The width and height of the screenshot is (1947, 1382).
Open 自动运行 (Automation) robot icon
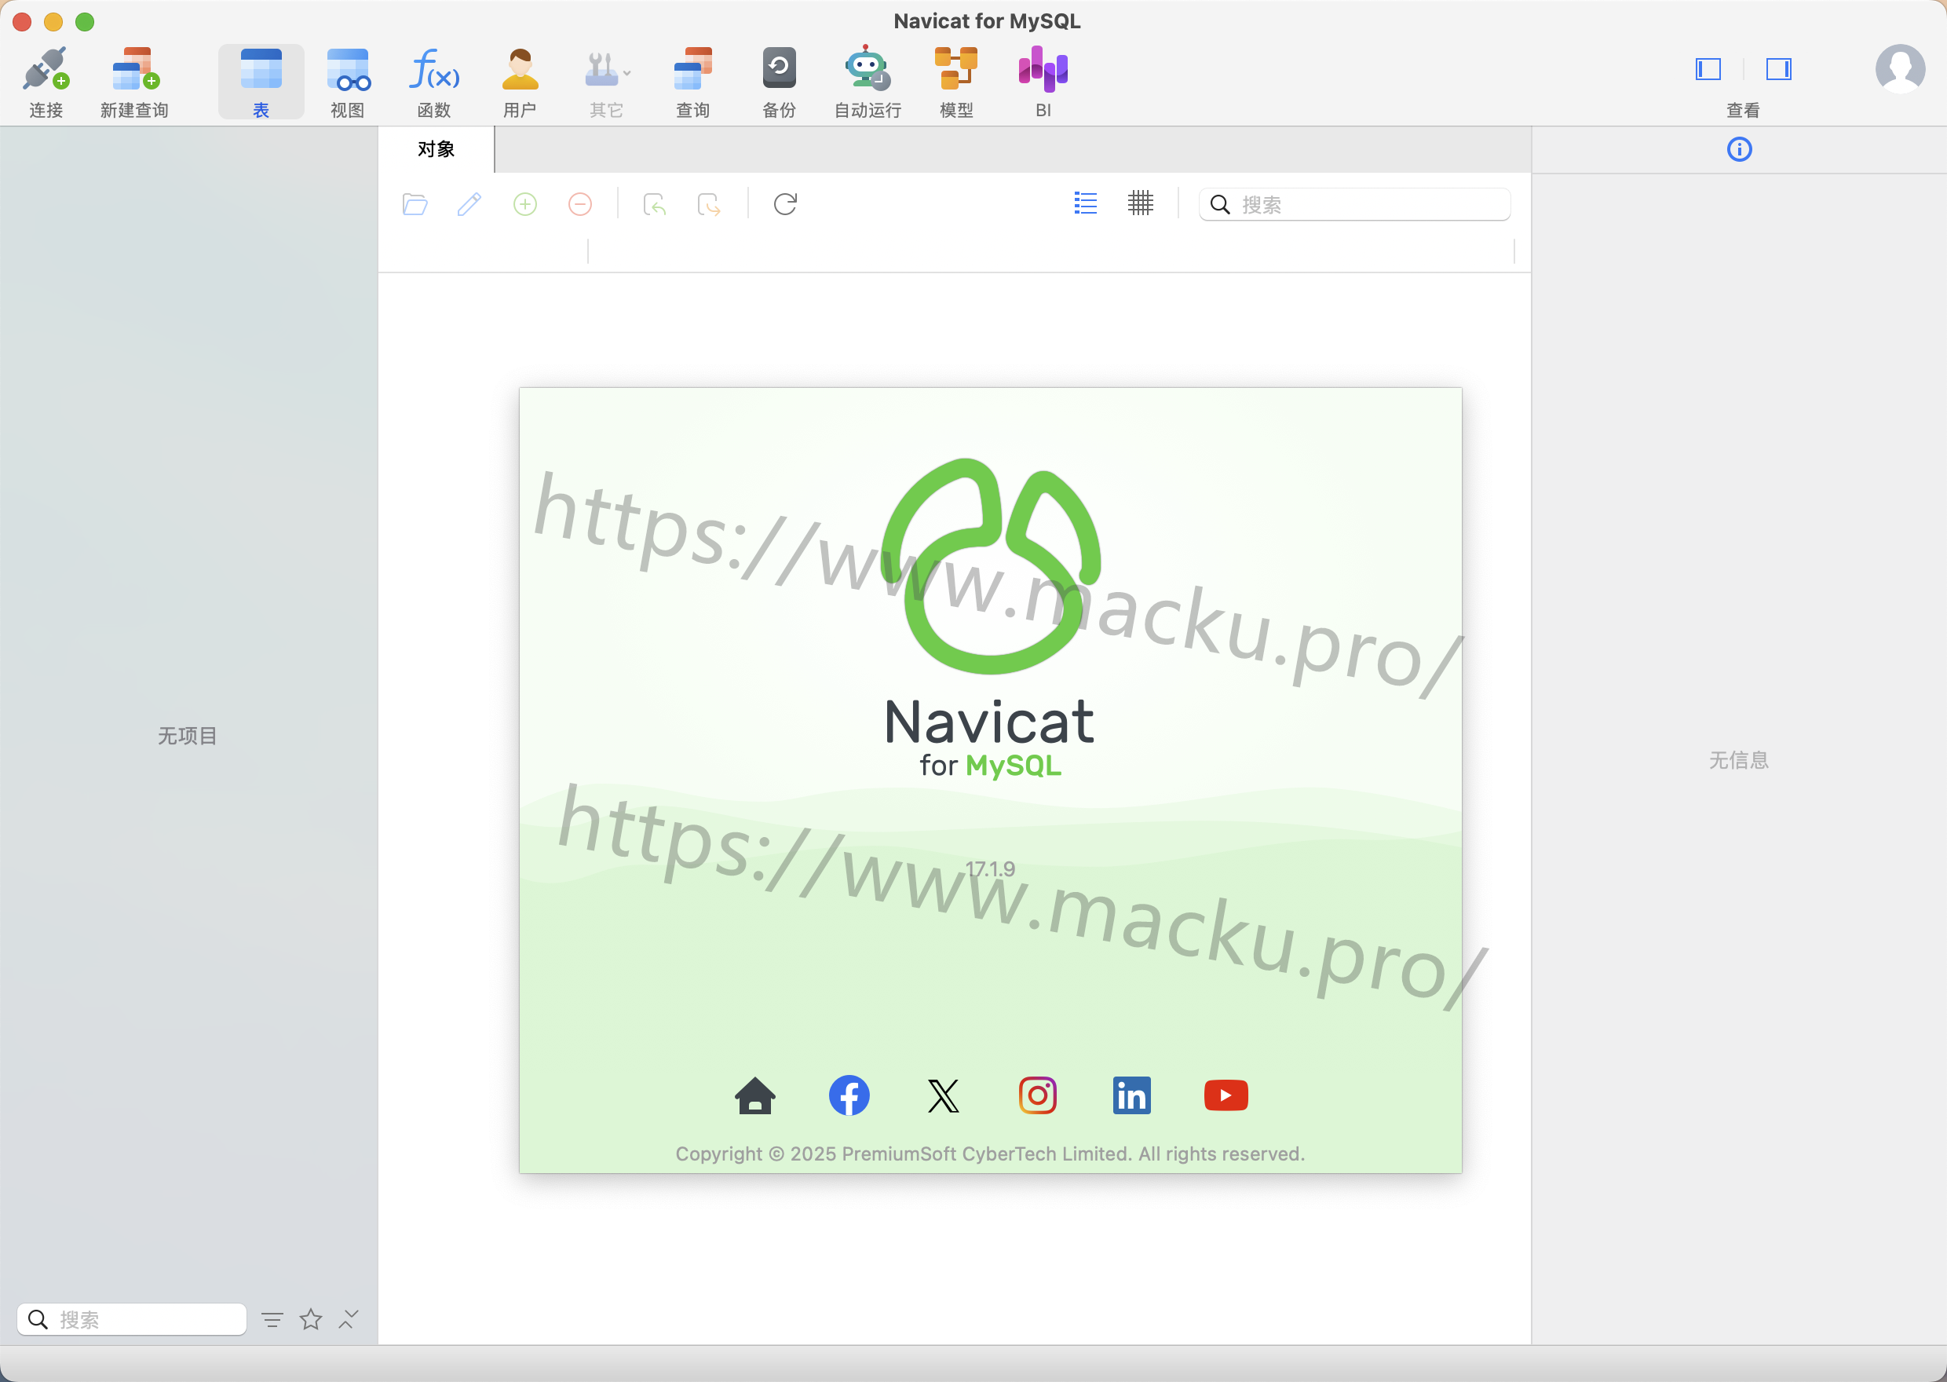coord(868,82)
